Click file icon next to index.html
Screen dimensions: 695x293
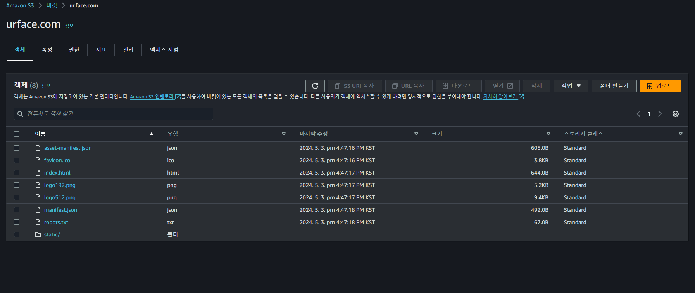coord(38,173)
